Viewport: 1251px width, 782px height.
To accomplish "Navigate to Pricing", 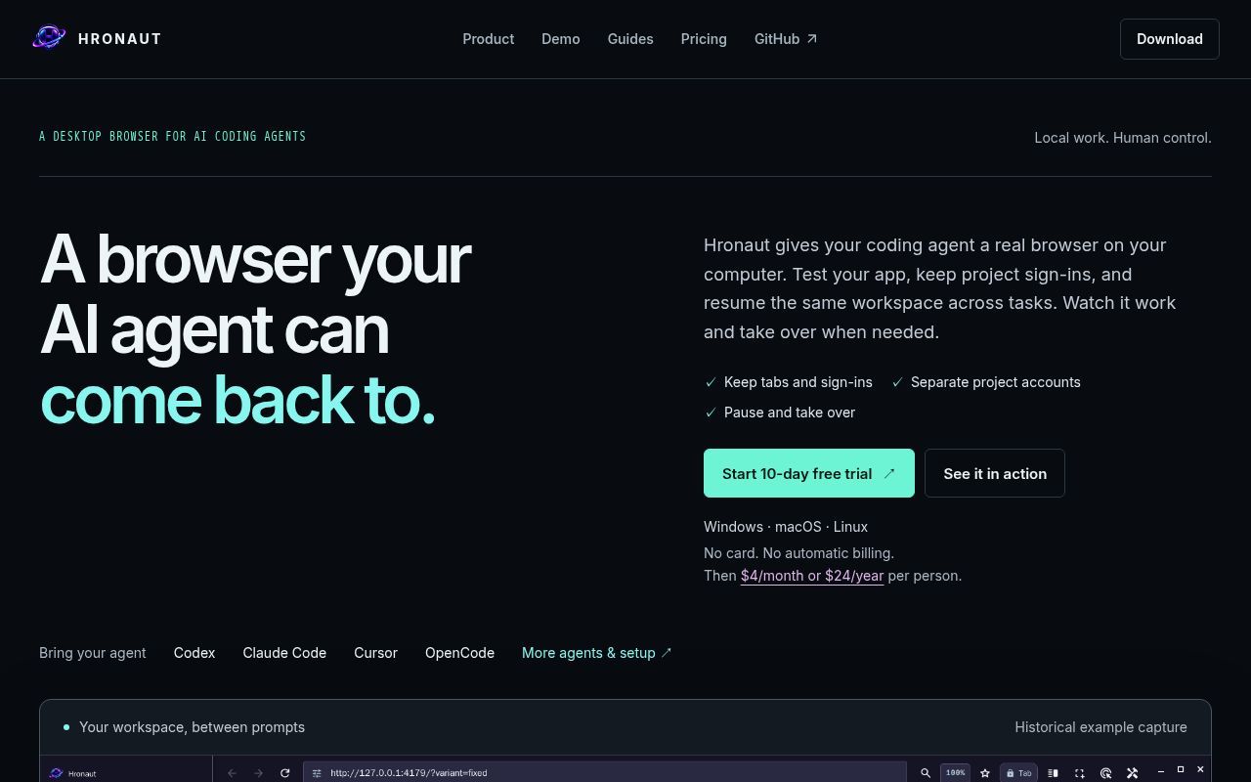I will coord(704,39).
